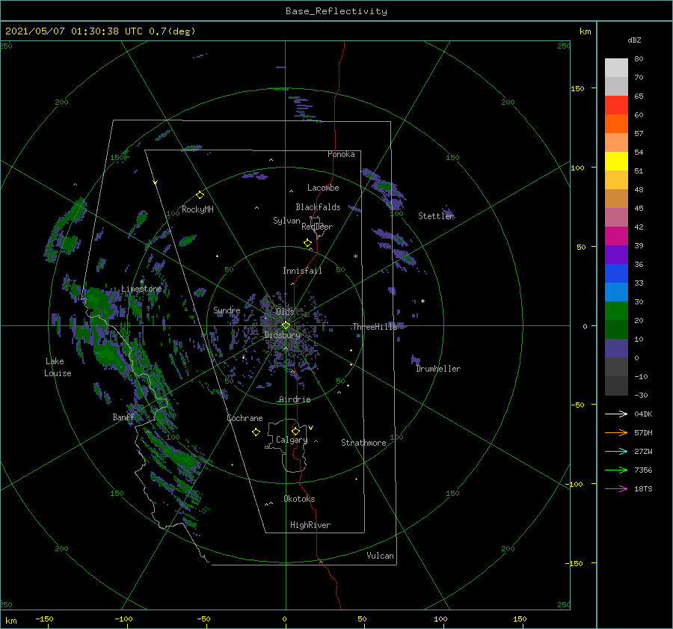Click the white 04DK arrow legend icon
Screen dimensions: 673x629
pyautogui.click(x=616, y=414)
